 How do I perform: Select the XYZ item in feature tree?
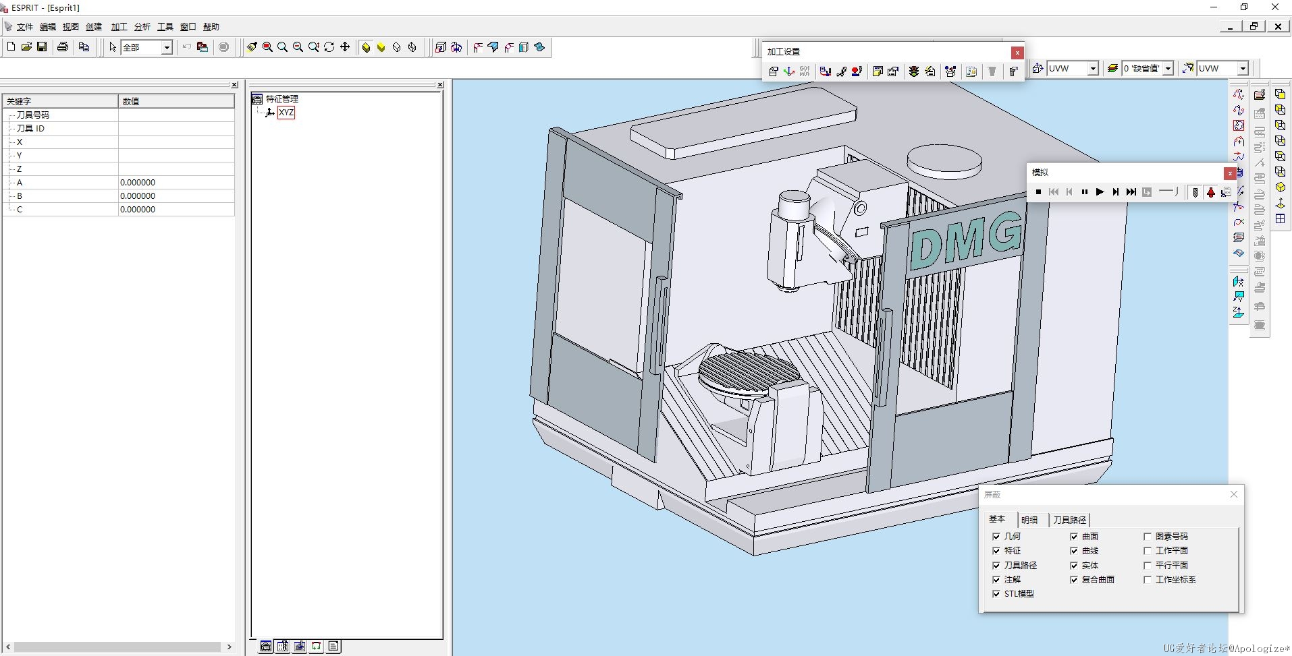tap(286, 113)
